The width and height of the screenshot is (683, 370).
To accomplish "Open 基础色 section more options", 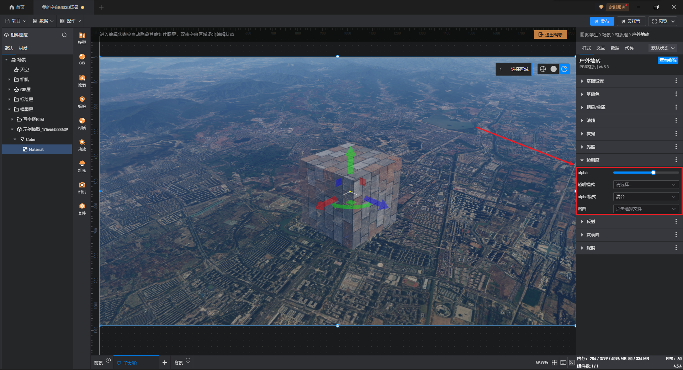I will tap(676, 94).
